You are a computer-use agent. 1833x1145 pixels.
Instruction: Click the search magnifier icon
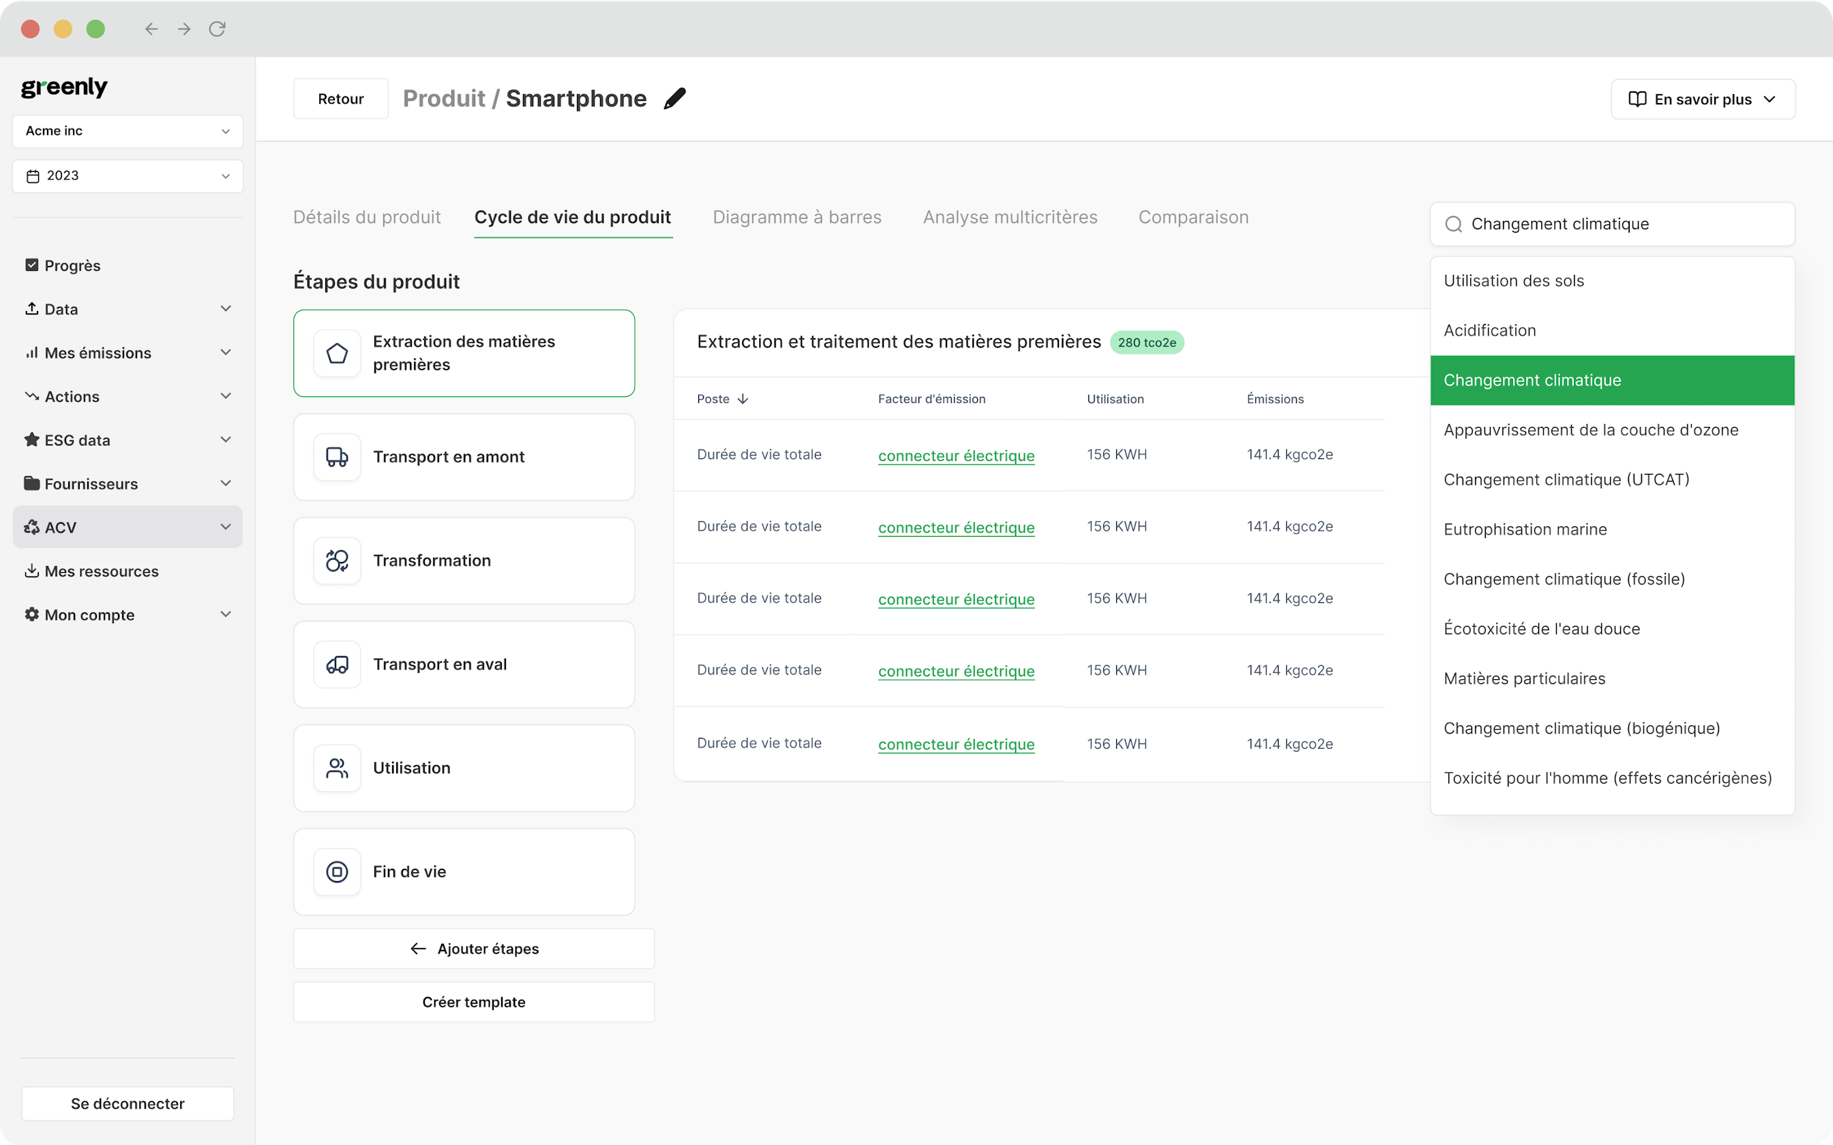click(1455, 224)
